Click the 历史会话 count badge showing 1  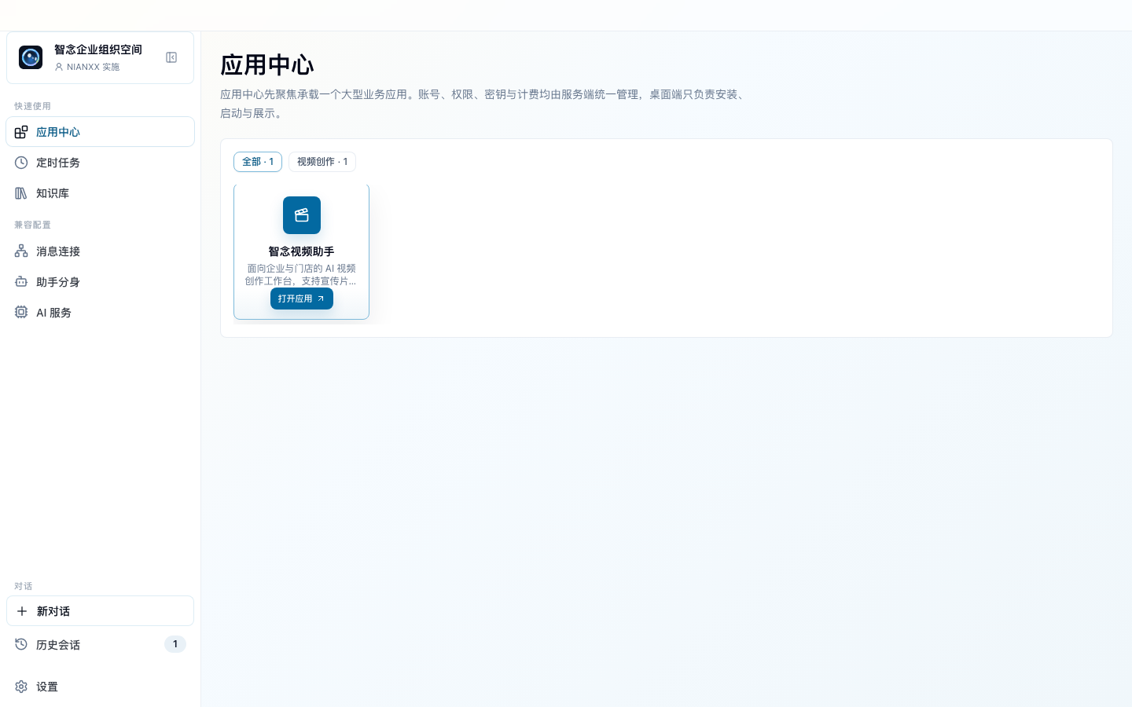pos(175,644)
